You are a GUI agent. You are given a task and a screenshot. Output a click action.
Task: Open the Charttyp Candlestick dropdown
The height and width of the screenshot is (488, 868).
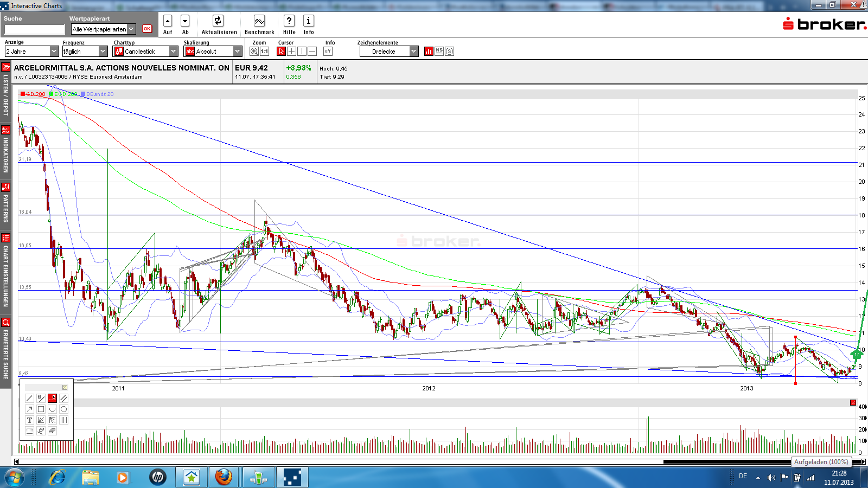coord(173,51)
